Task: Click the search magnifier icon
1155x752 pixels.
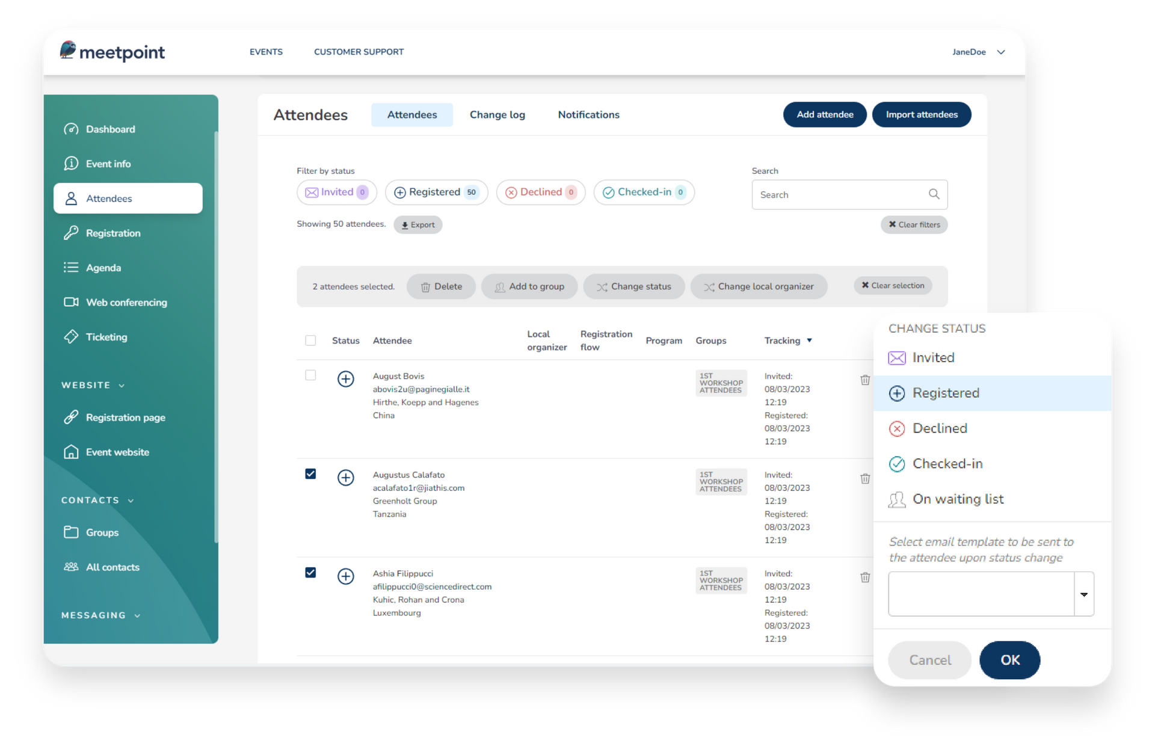Action: tap(934, 194)
